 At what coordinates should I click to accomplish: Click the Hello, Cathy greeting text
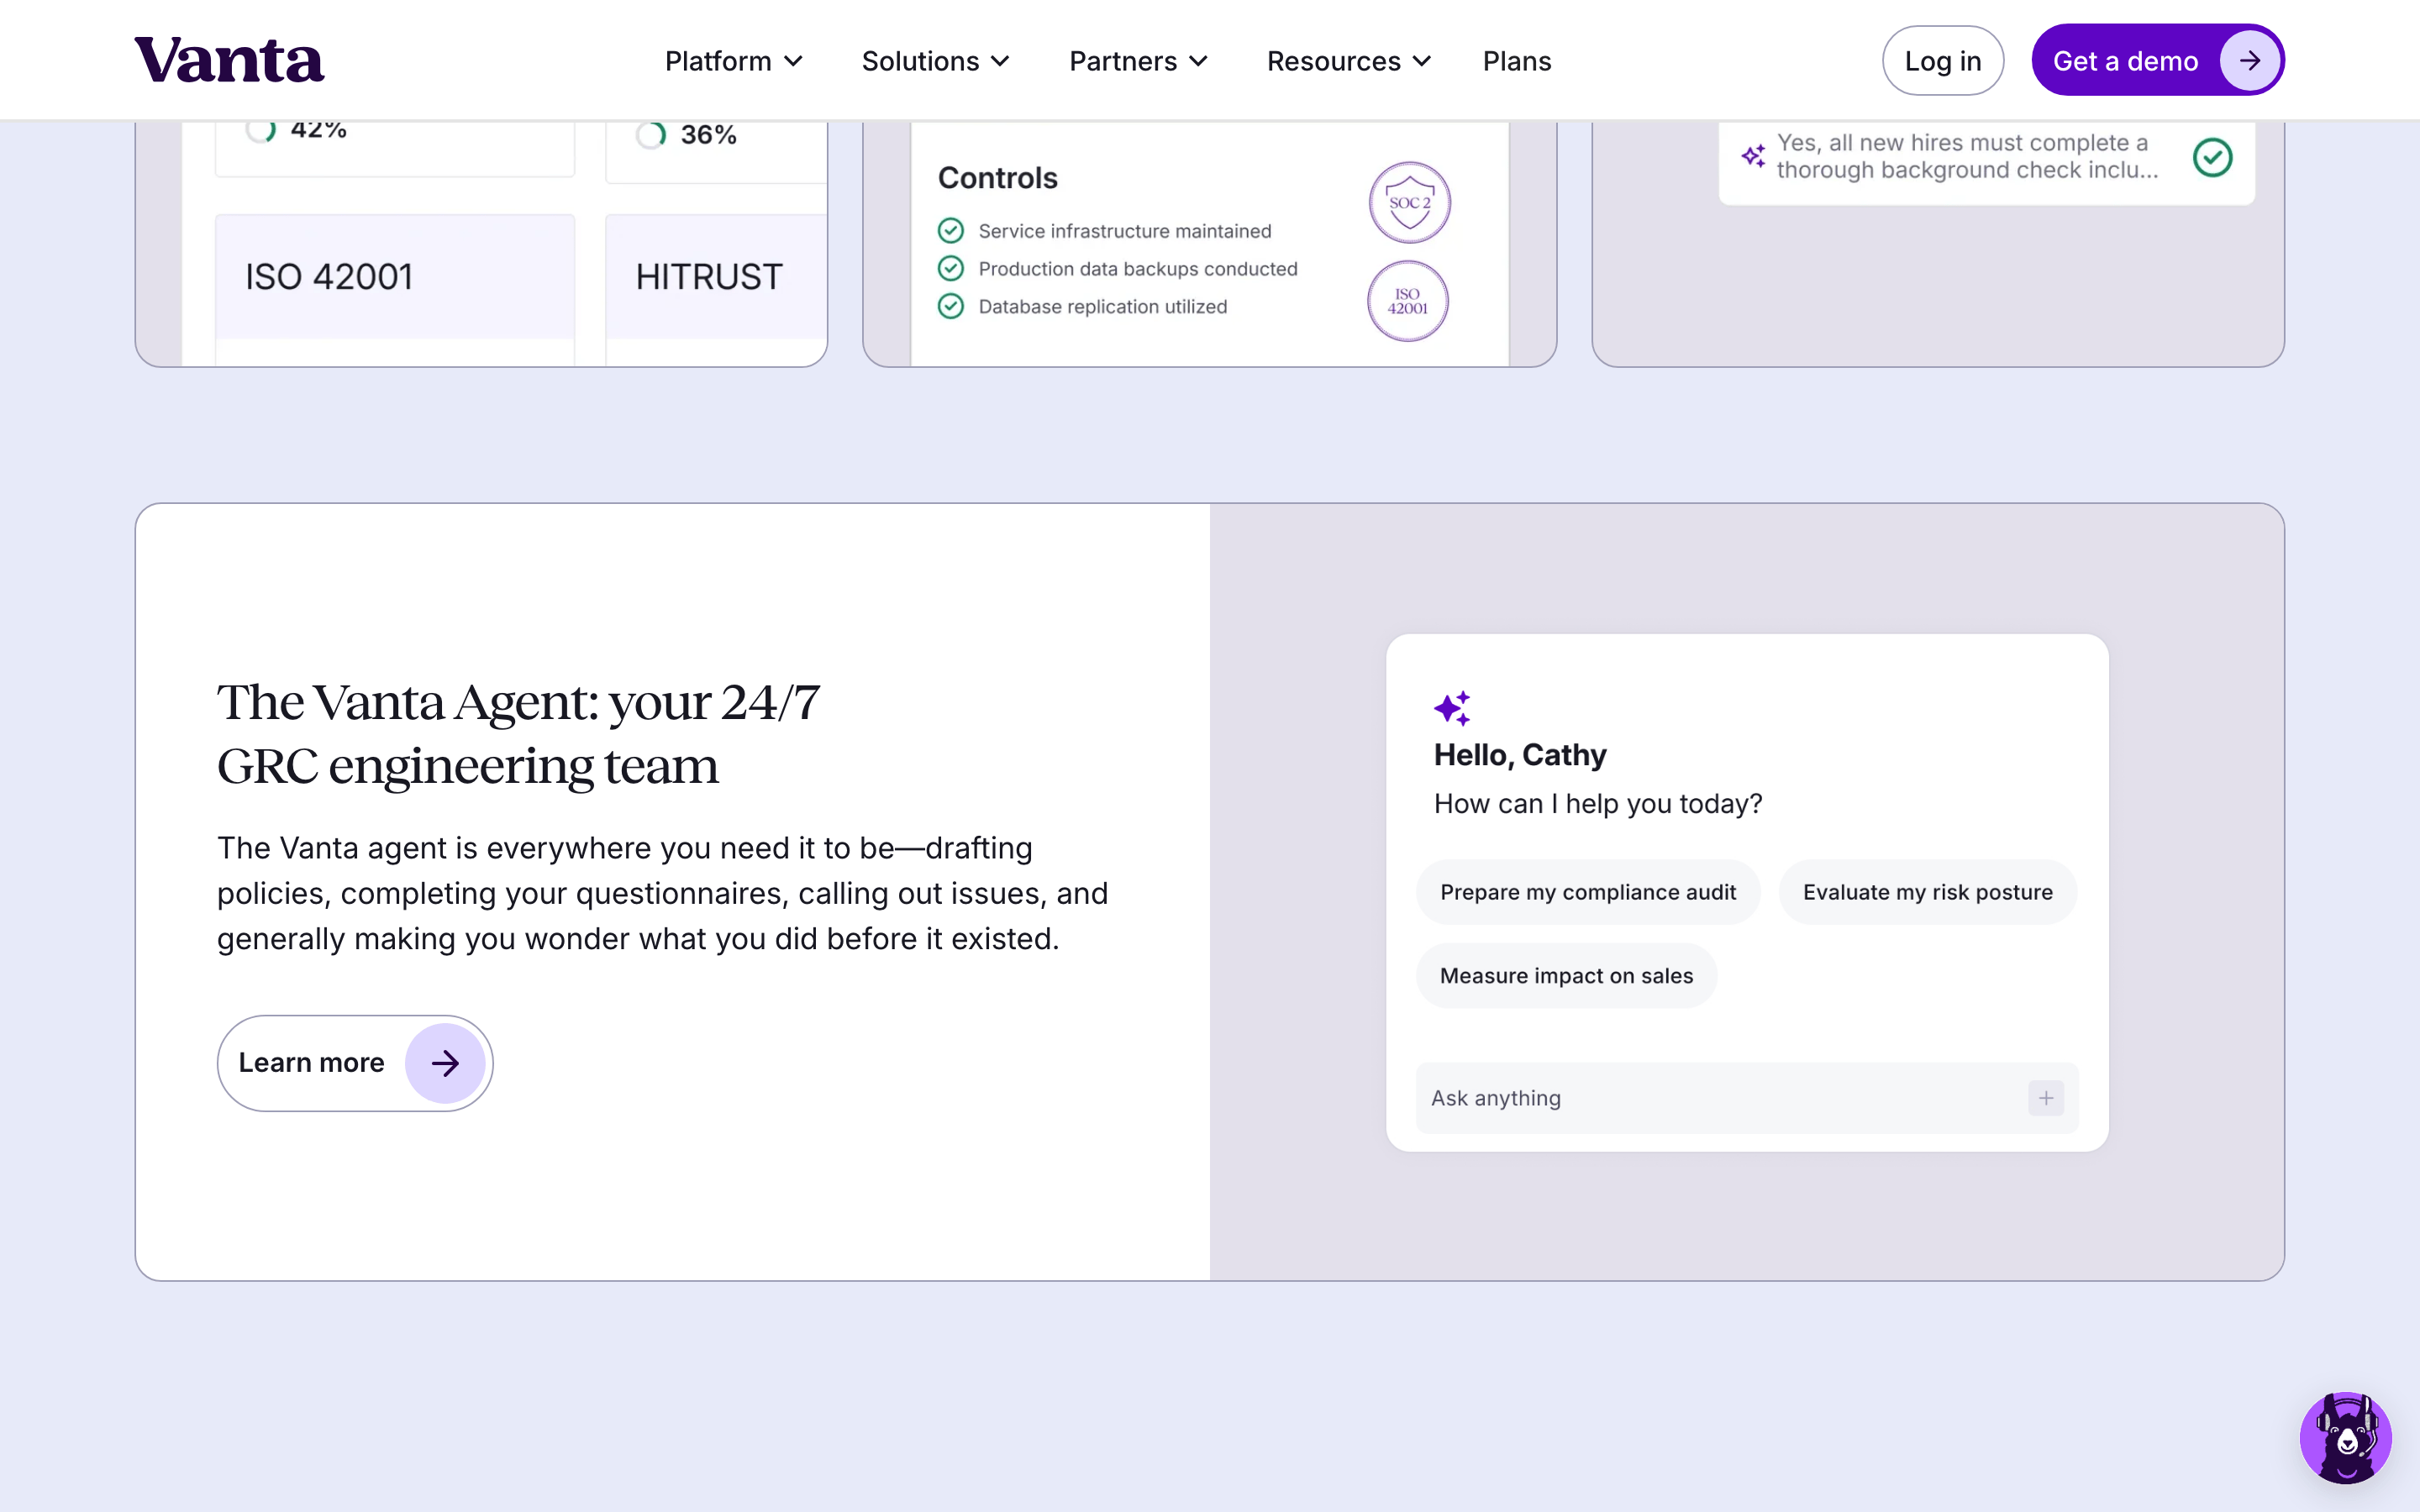click(x=1520, y=755)
